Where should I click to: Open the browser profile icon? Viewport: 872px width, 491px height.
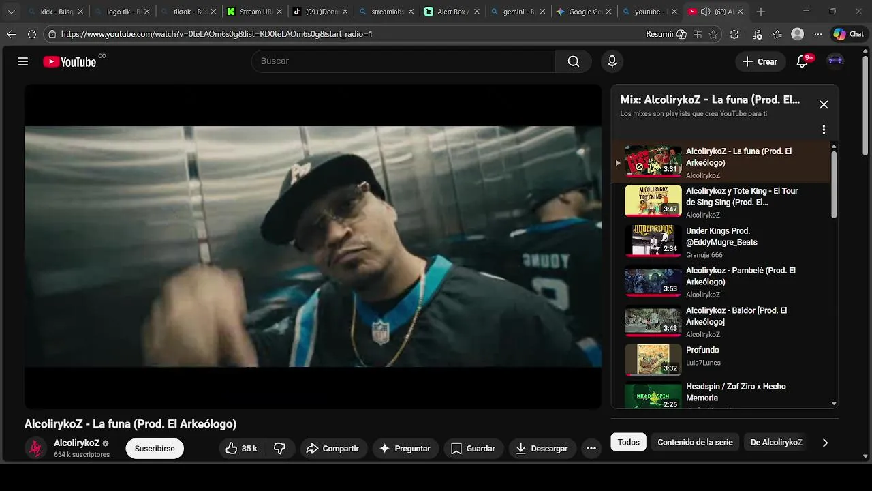tap(798, 34)
